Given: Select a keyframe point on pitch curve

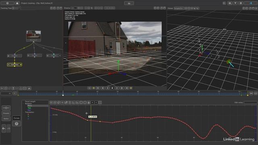Looking at the screenshot, I should 100,122.
